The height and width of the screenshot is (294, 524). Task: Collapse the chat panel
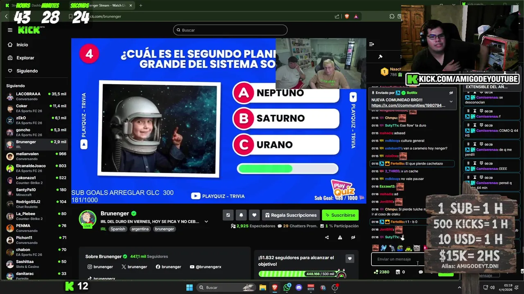[x=371, y=44]
